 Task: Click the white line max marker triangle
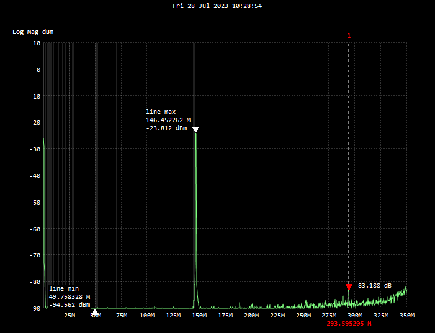[195, 129]
